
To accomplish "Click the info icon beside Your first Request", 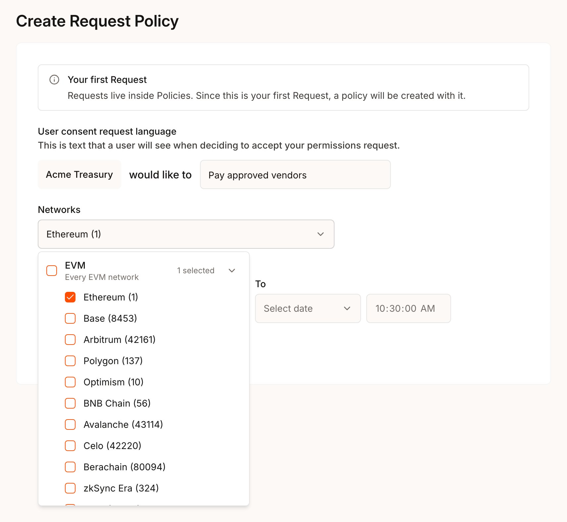I will [x=54, y=80].
